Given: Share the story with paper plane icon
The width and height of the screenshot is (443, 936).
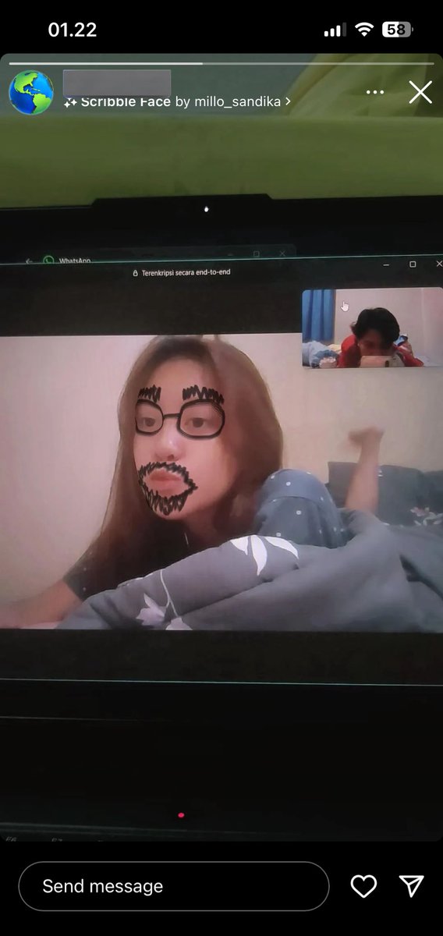Looking at the screenshot, I should pyautogui.click(x=411, y=885).
